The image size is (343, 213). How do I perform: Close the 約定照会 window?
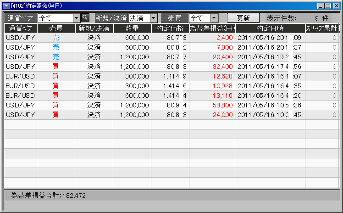coord(336,6)
